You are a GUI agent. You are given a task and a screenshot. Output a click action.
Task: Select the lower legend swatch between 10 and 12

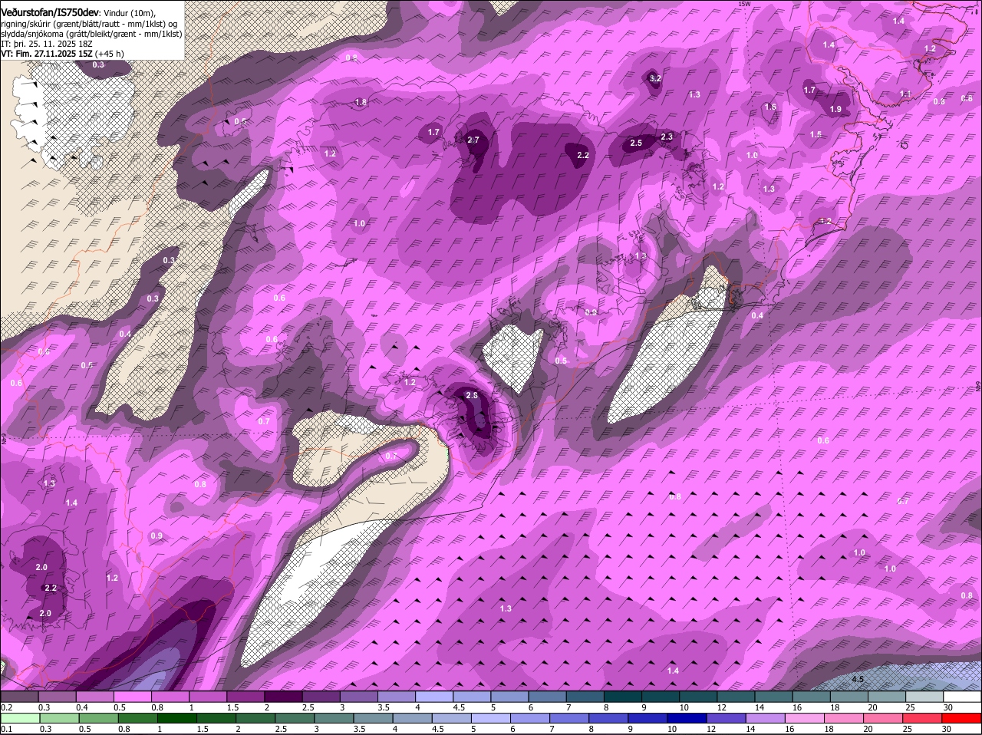click(689, 718)
